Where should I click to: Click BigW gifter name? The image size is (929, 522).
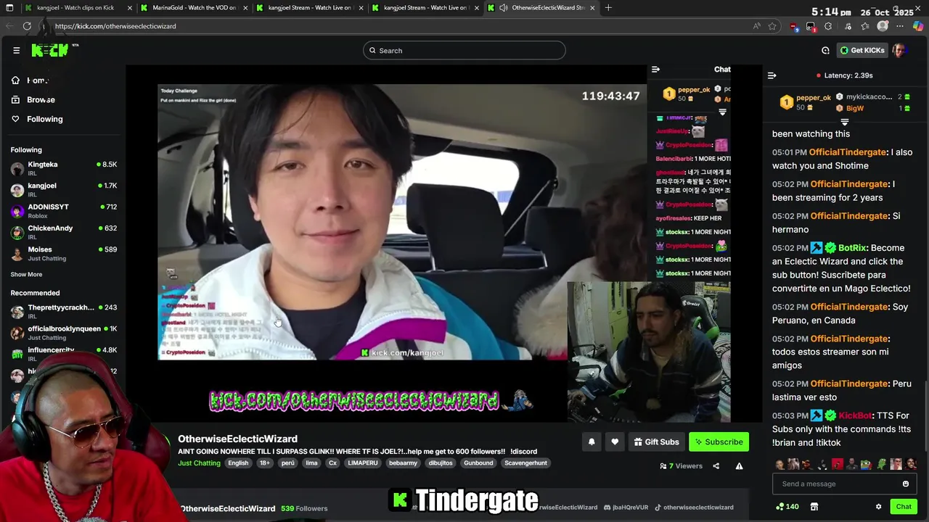(855, 108)
